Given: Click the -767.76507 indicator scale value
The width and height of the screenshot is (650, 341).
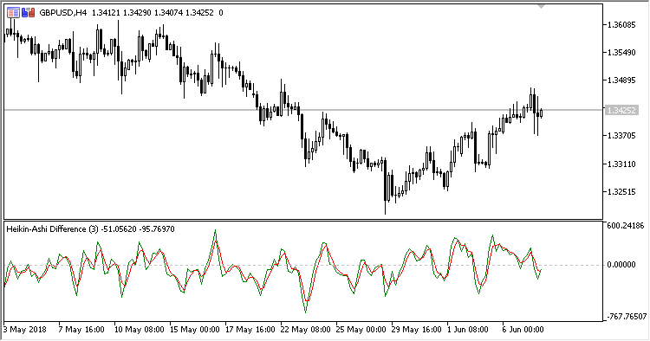Looking at the screenshot, I should pyautogui.click(x=627, y=317).
